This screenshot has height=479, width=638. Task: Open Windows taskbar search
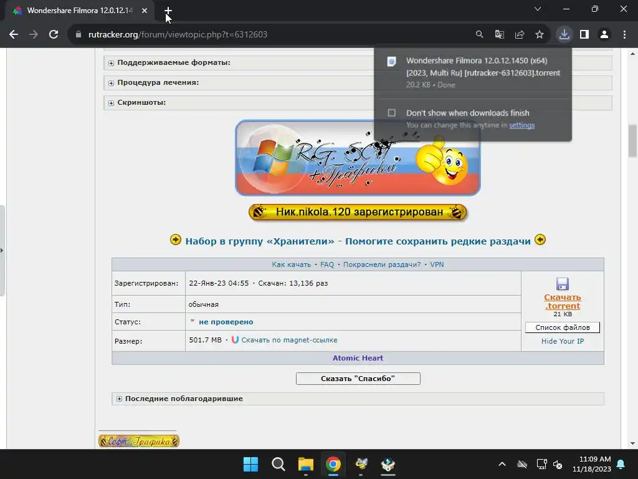coord(279,464)
